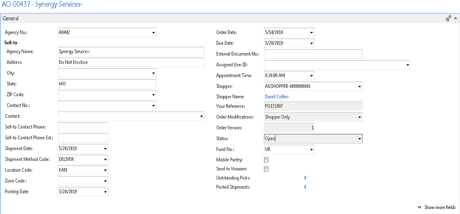The height and width of the screenshot is (214, 460).
Task: Click the External Document No. field
Action: point(313,54)
